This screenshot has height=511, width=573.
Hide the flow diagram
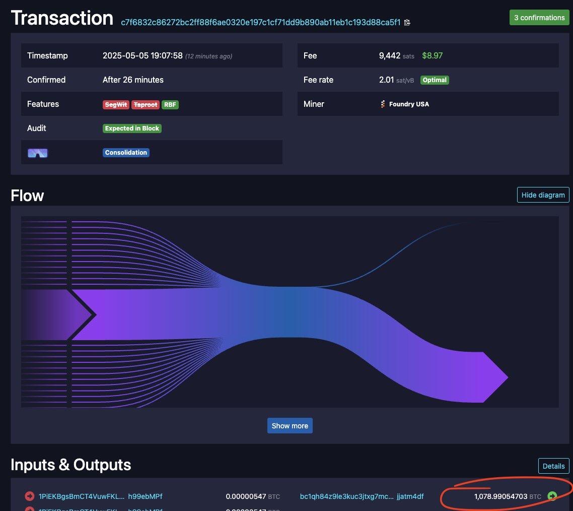pyautogui.click(x=543, y=195)
